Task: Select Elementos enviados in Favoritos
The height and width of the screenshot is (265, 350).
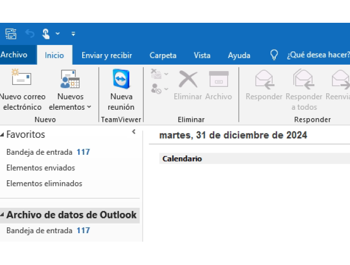Action: coord(40,168)
